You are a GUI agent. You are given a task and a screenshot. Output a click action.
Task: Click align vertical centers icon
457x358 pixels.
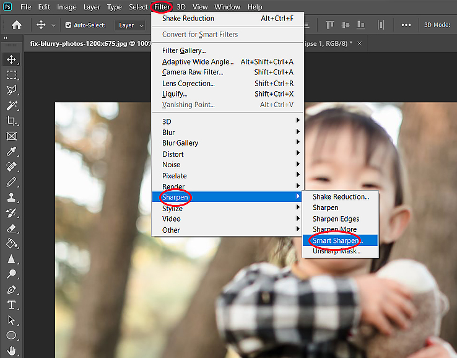(x=346, y=25)
